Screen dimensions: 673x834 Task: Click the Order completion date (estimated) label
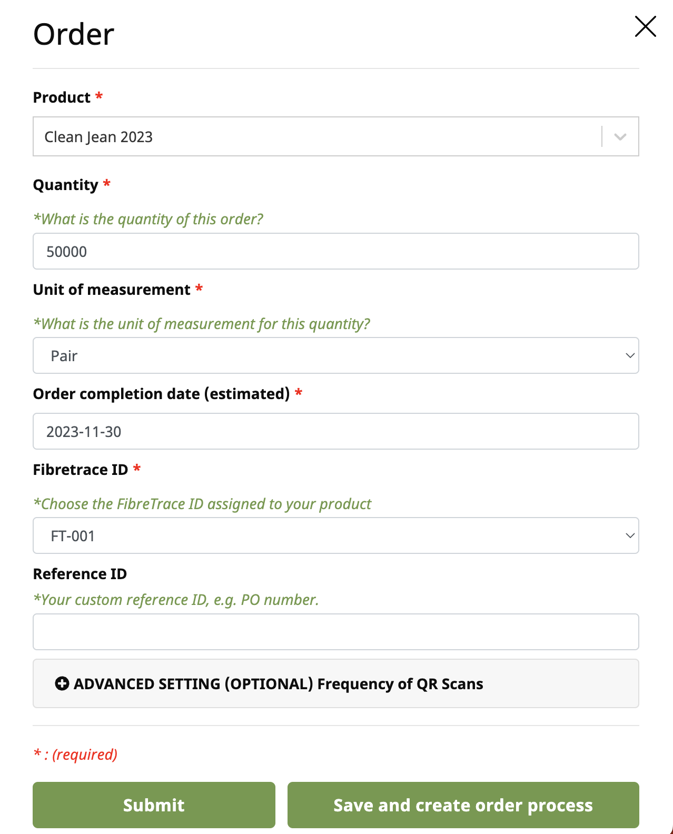pos(161,394)
